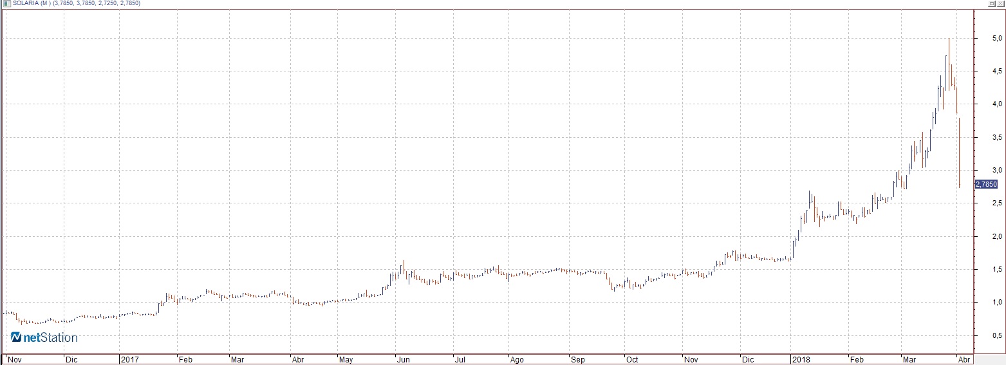Maximize the SOLARIA chart window

(992, 4)
